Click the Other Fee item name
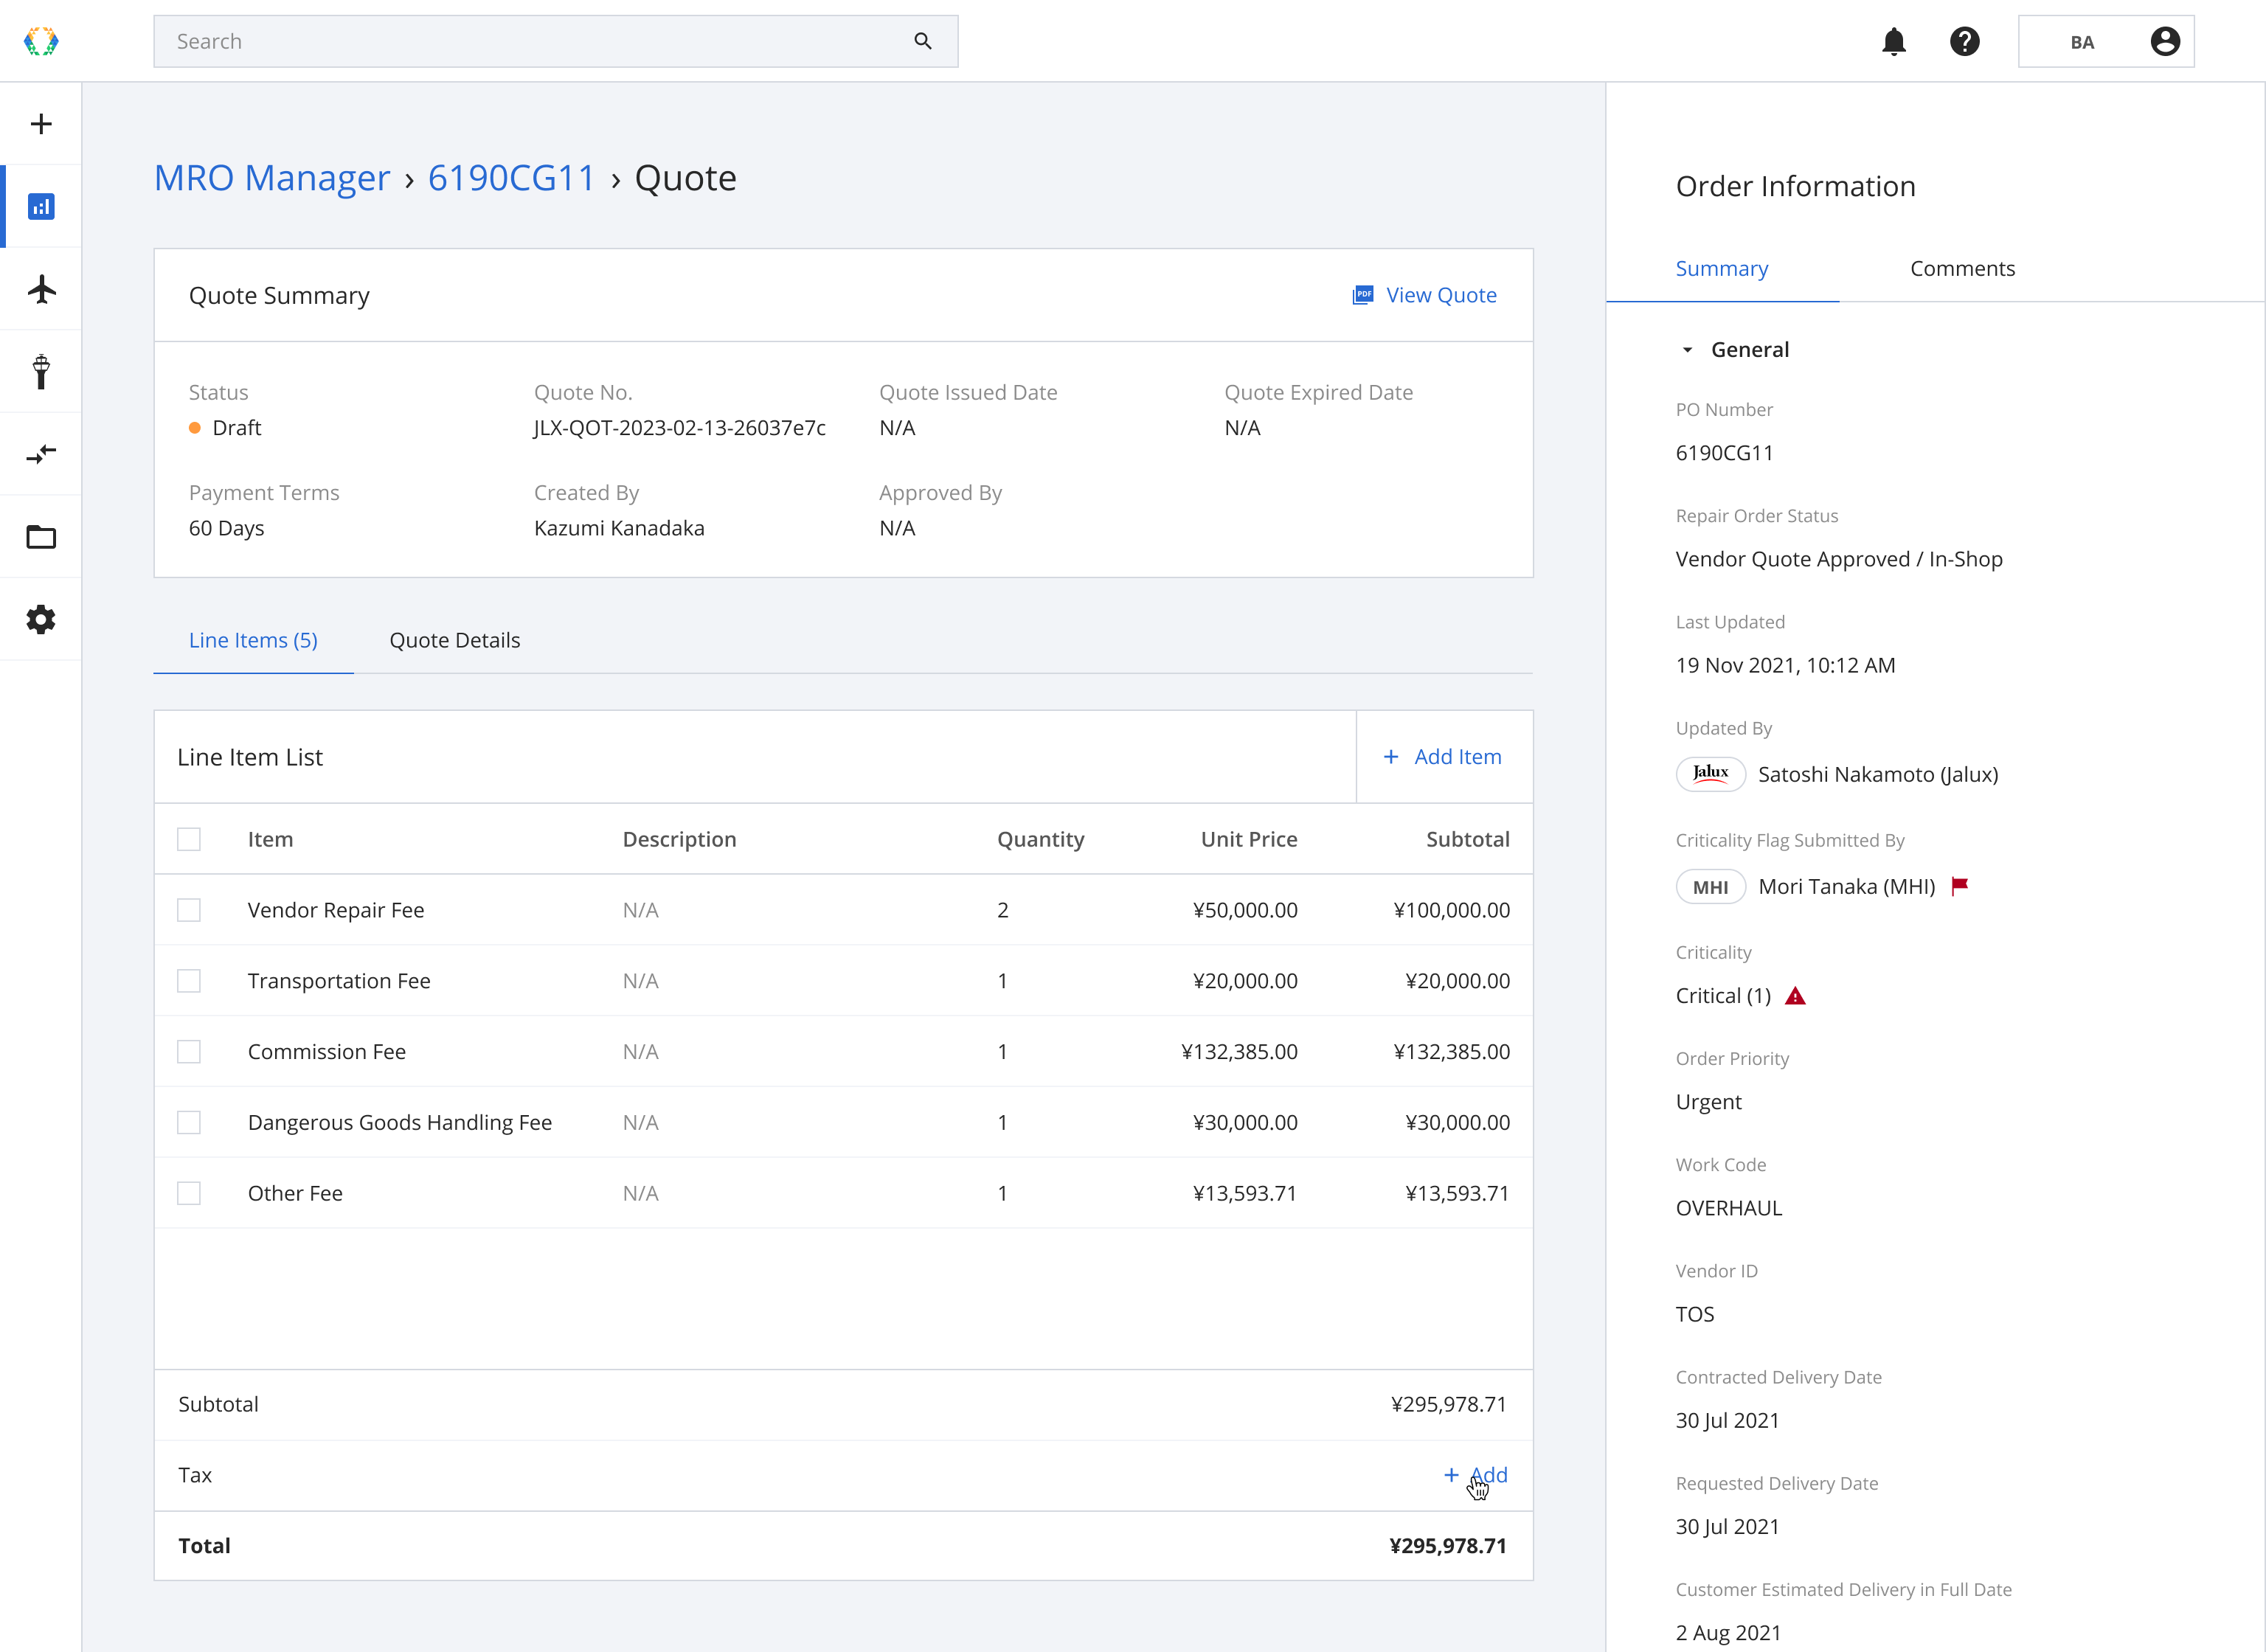Viewport: 2266px width, 1652px height. 295,1193
